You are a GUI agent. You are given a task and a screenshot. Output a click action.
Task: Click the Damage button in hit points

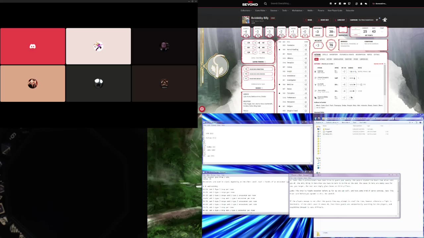355,34
